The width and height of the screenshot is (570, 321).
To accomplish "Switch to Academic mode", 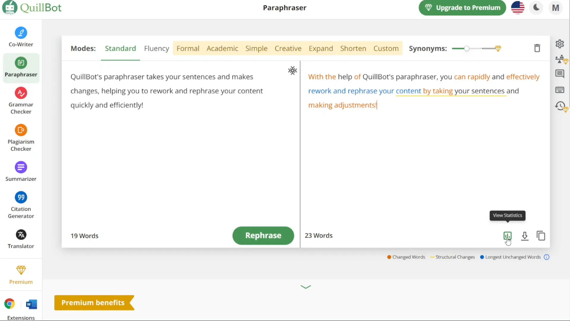I will point(222,48).
